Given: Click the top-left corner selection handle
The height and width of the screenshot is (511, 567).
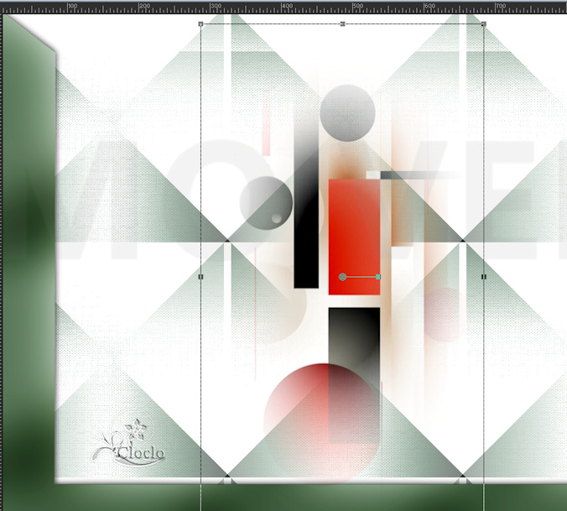Looking at the screenshot, I should (x=200, y=24).
